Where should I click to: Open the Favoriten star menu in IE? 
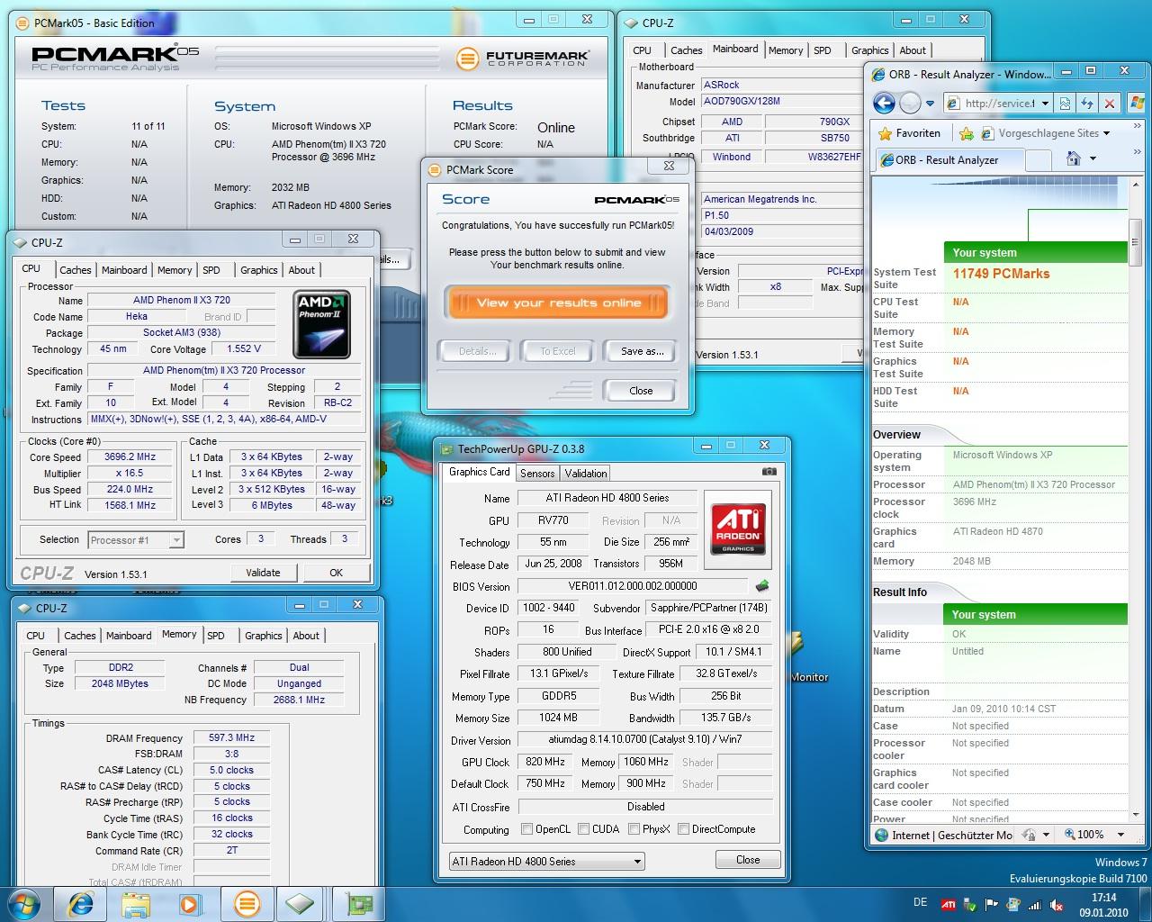[x=908, y=133]
